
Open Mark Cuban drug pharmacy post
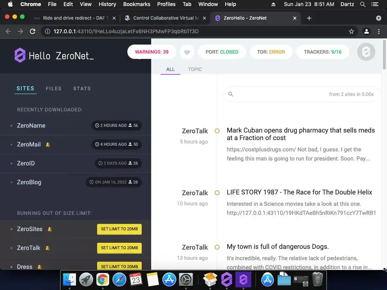pyautogui.click(x=300, y=134)
